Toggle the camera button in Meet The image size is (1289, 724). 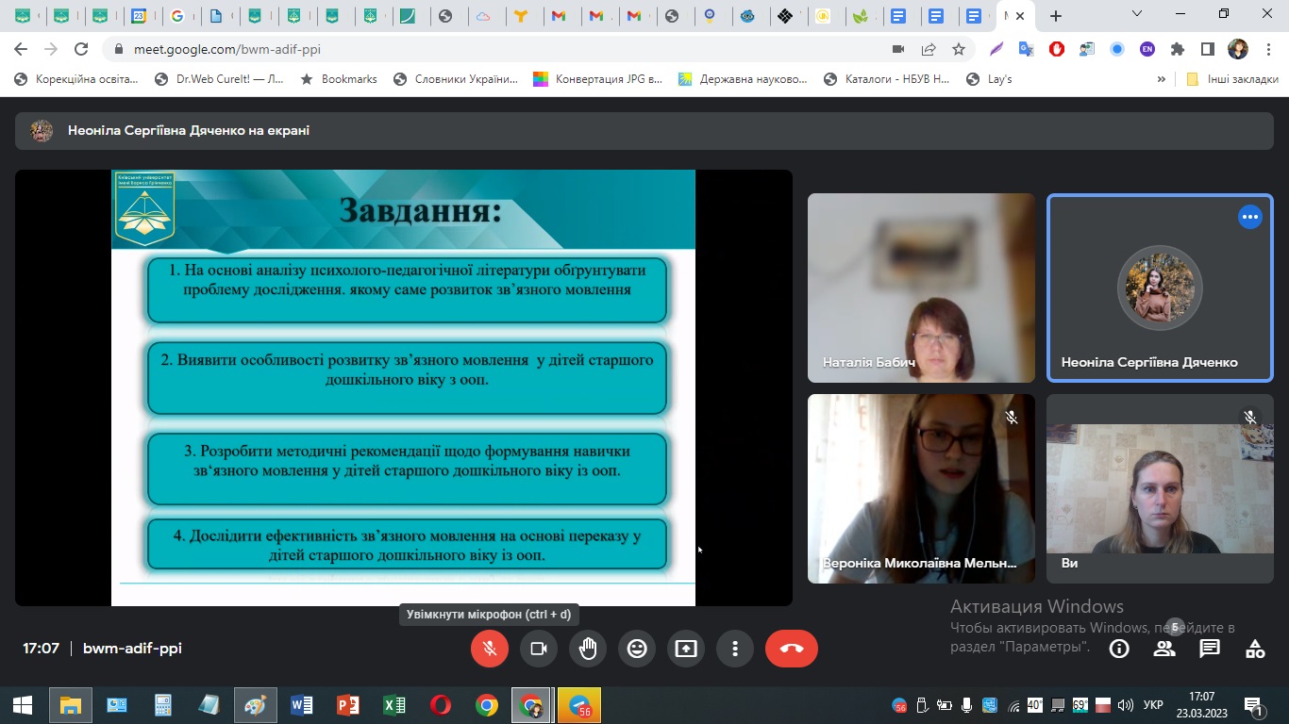point(539,649)
